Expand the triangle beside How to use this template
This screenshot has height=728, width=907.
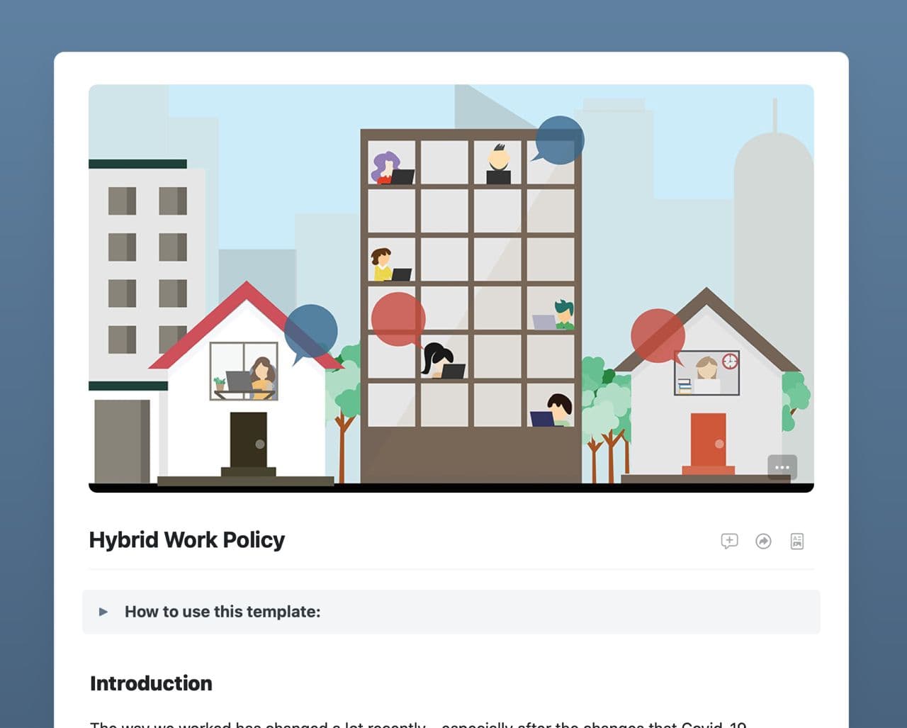point(103,612)
